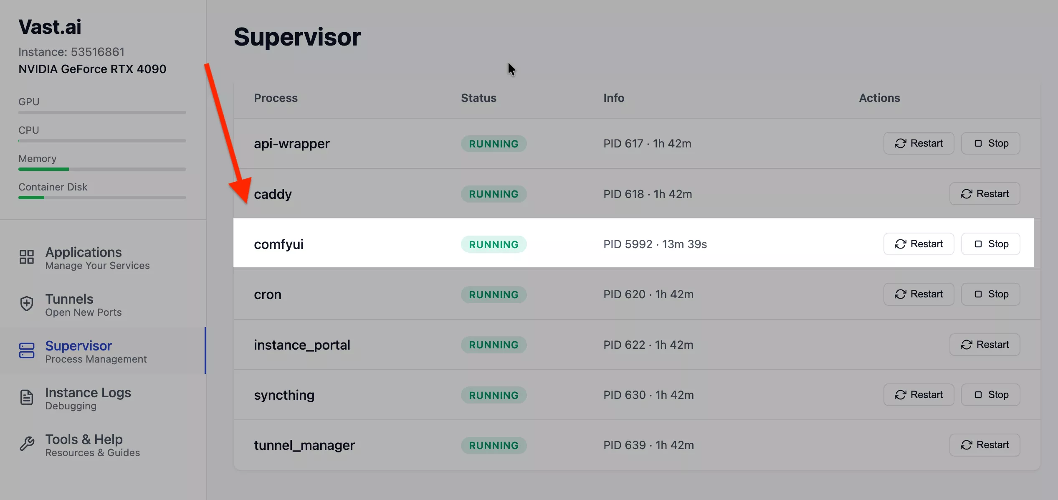Viewport: 1058px width, 500px height.
Task: Click the caddy process name
Action: 273,194
